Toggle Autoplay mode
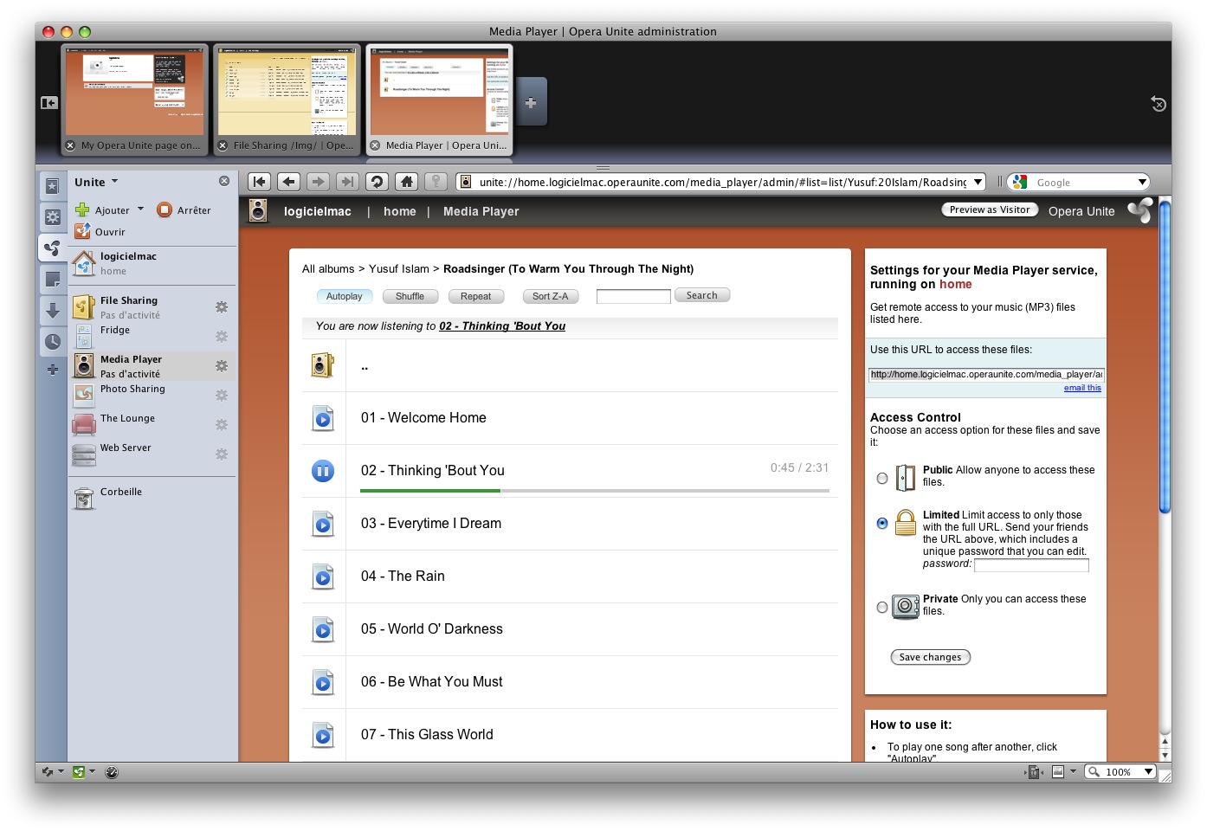This screenshot has width=1207, height=831. pyautogui.click(x=345, y=296)
